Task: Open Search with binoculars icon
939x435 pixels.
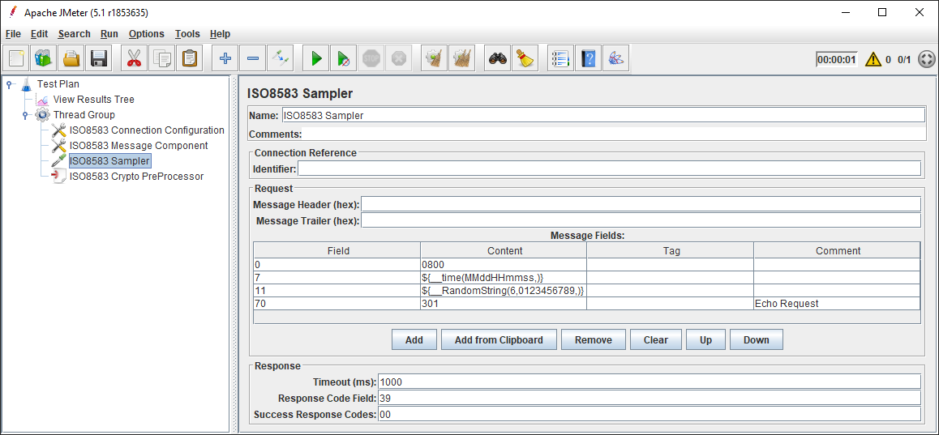Action: point(498,58)
